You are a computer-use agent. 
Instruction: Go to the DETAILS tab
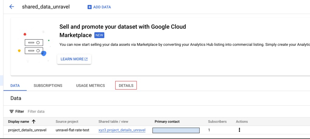coord(126,86)
